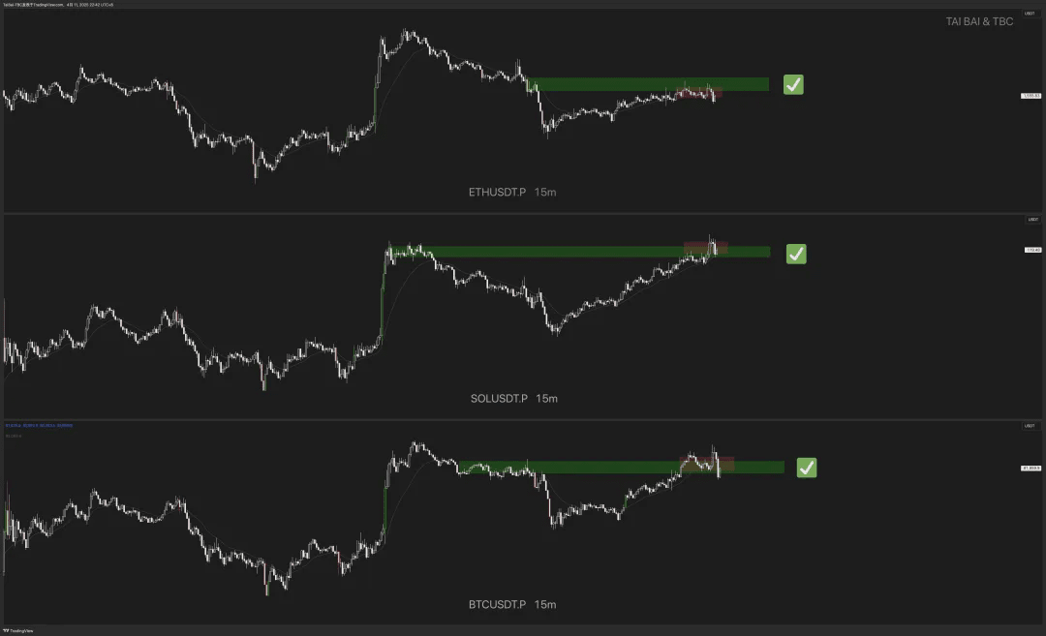The image size is (1046, 636).
Task: Click the TradingView logo at bottom left
Action: pos(18,630)
